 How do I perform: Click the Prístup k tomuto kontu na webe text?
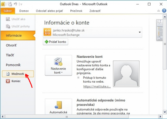tap(94, 80)
